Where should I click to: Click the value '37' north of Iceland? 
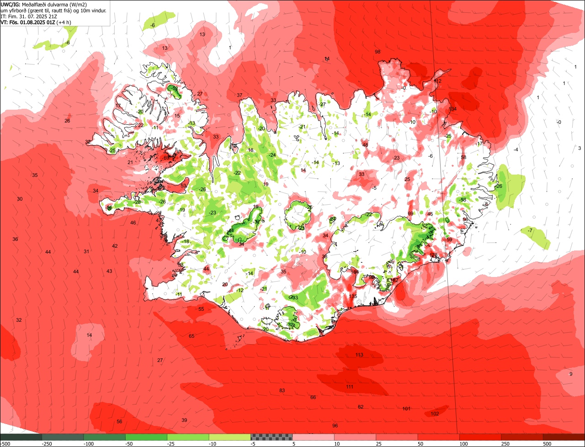pyautogui.click(x=239, y=95)
